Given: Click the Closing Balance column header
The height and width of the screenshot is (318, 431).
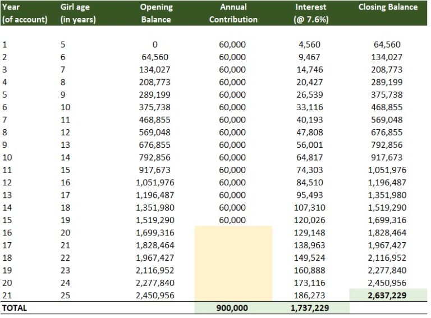Looking at the screenshot, I should 388,8.
